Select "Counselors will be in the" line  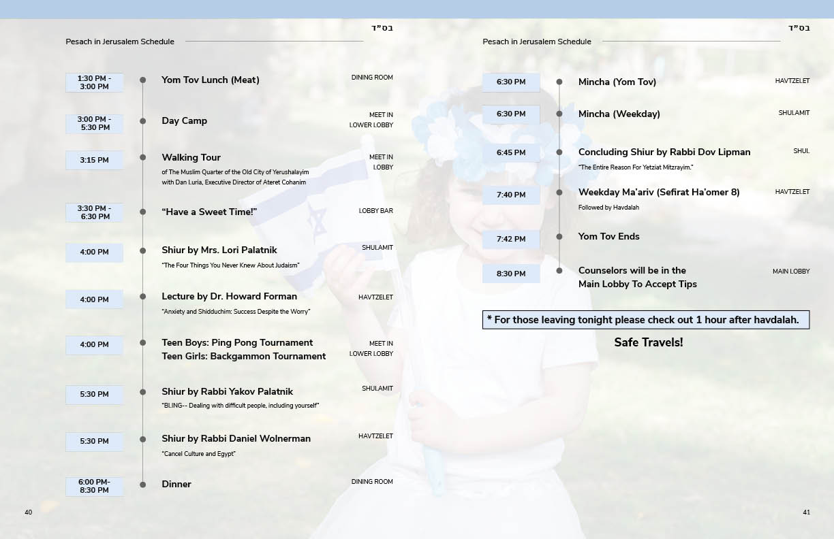tap(632, 270)
